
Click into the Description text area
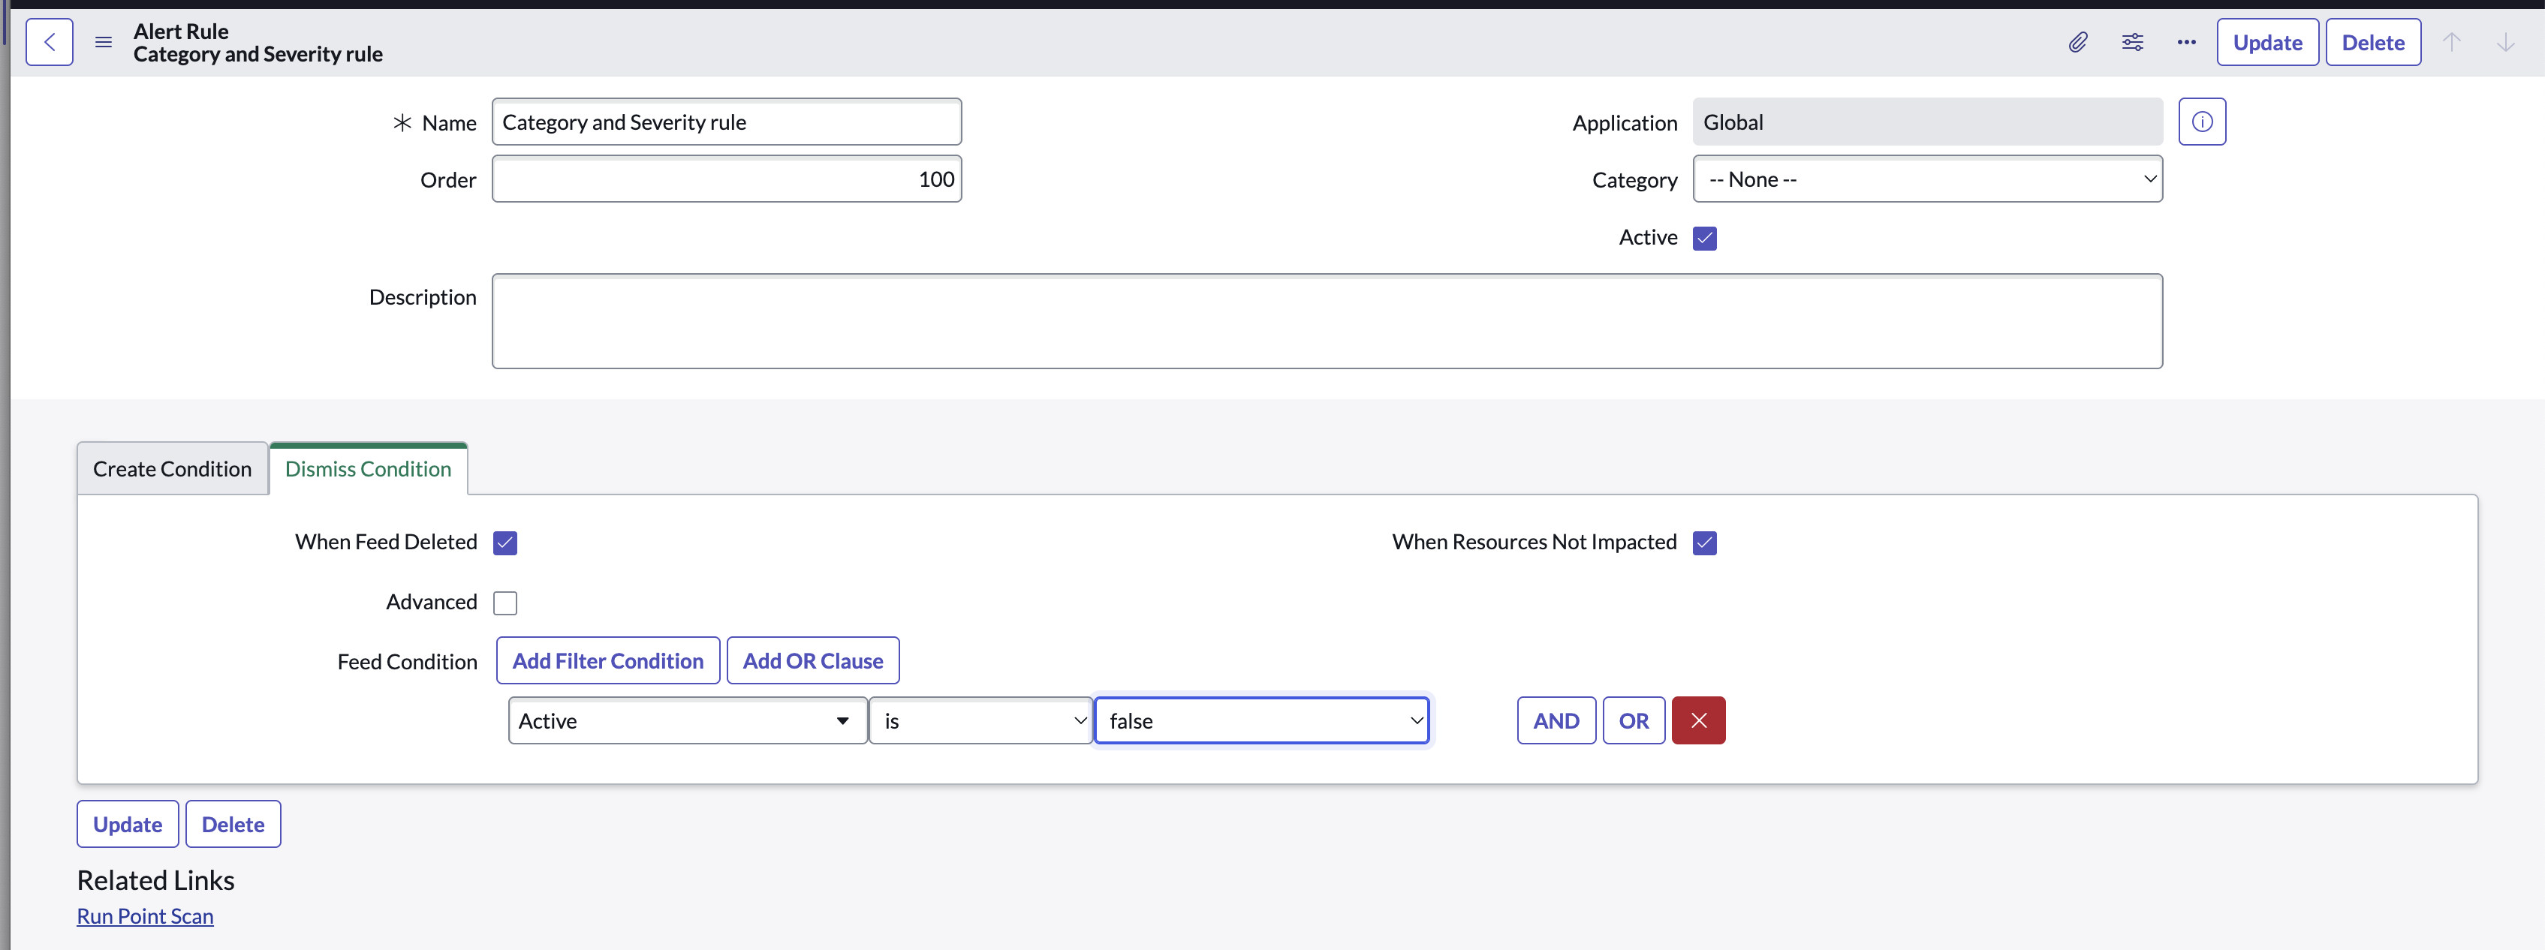click(1327, 322)
